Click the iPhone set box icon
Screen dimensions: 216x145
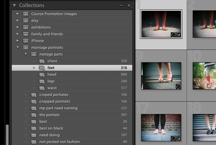[26, 41]
